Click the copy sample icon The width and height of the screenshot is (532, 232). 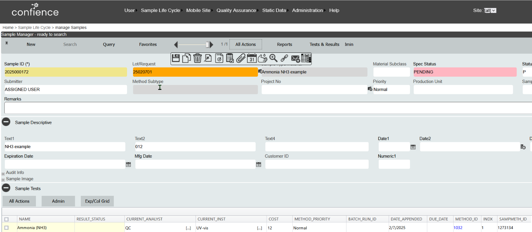coord(187,58)
